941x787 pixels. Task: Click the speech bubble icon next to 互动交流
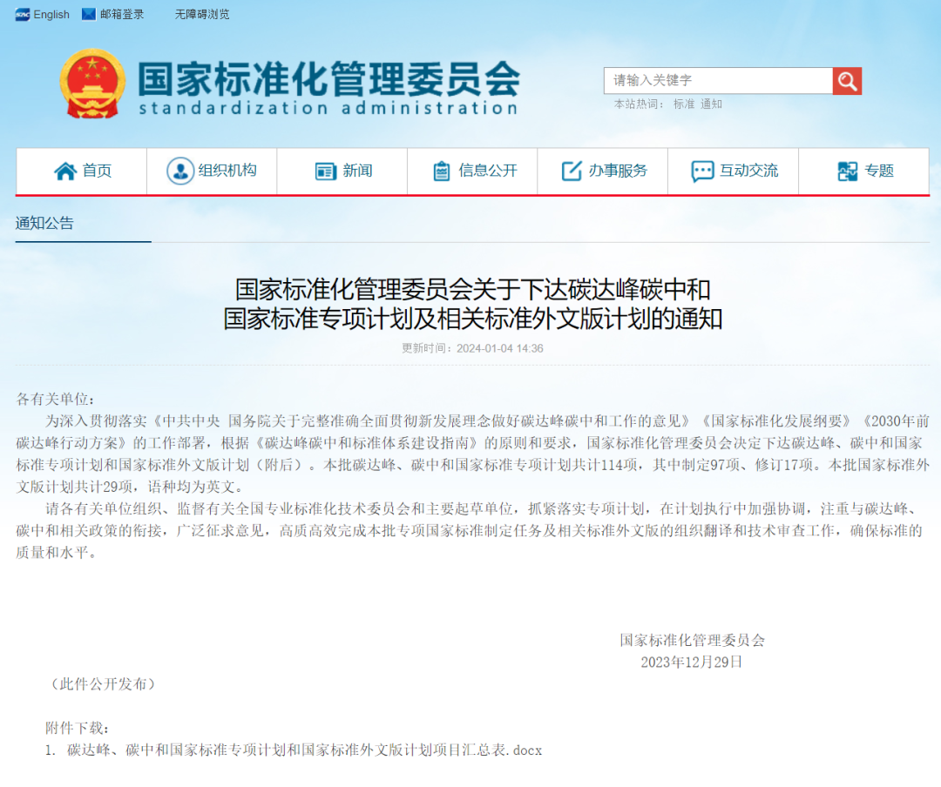(x=701, y=171)
